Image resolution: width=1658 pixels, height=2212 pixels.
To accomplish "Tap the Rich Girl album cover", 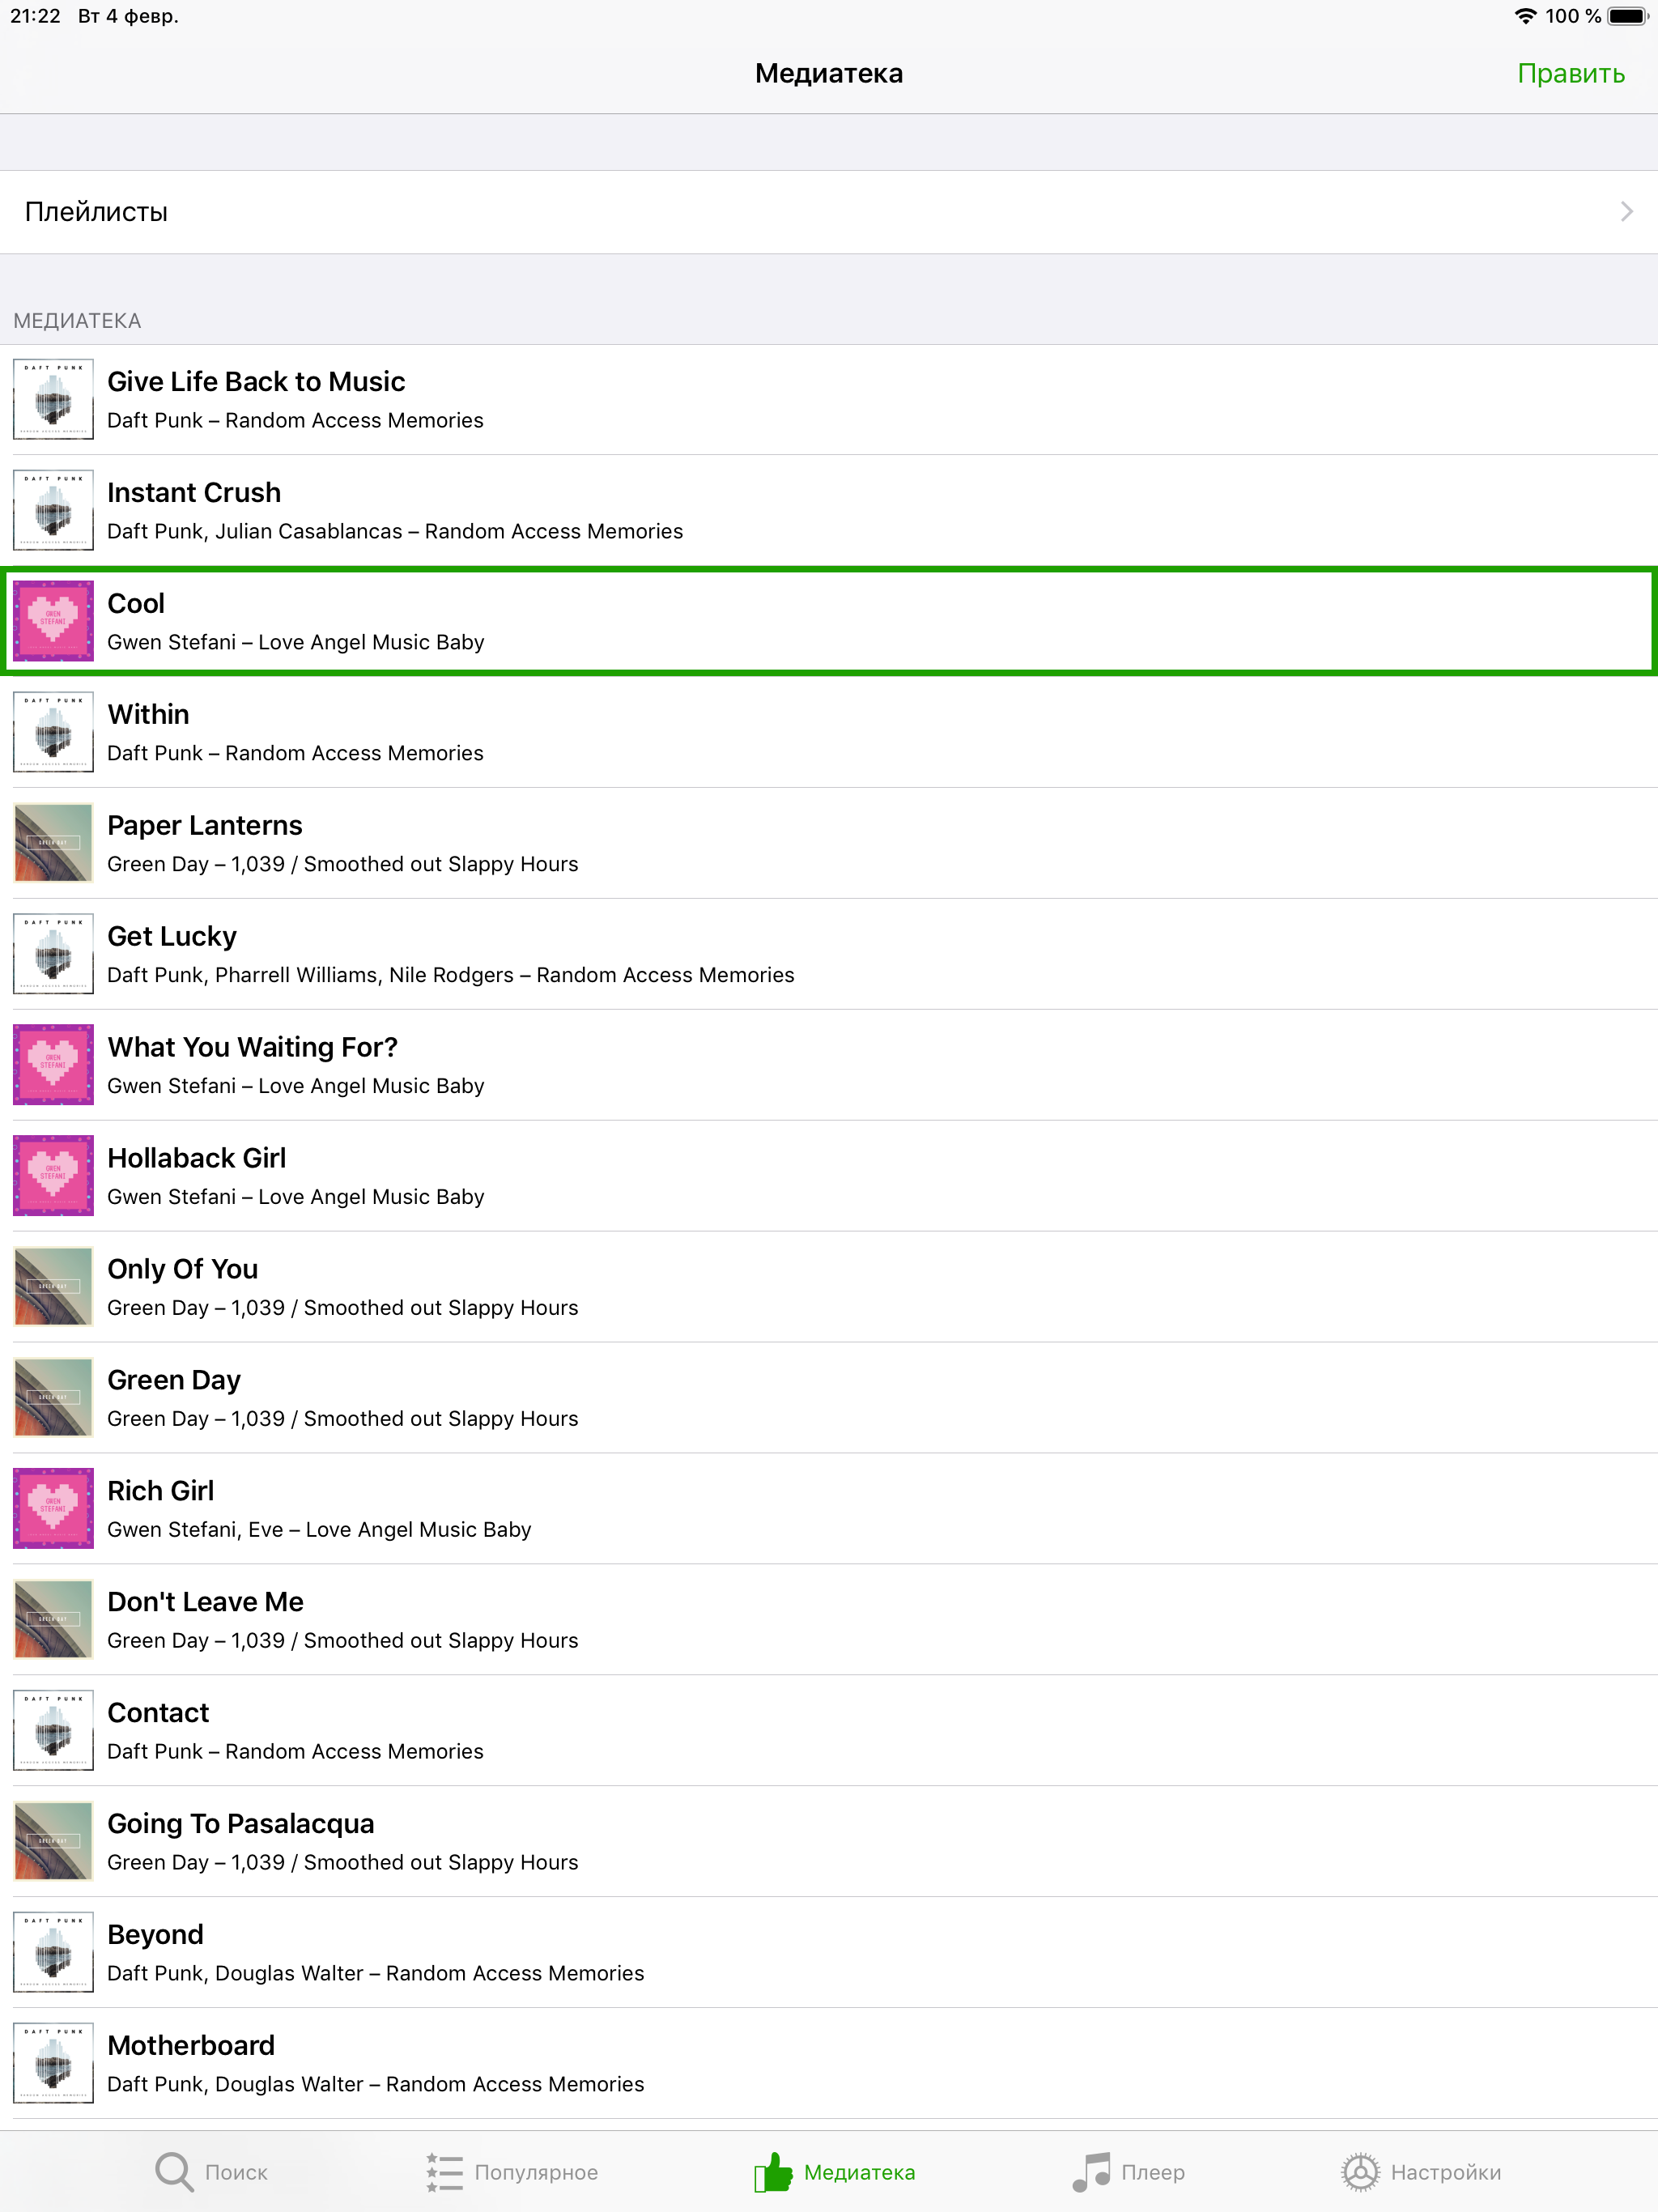I will click(53, 1509).
